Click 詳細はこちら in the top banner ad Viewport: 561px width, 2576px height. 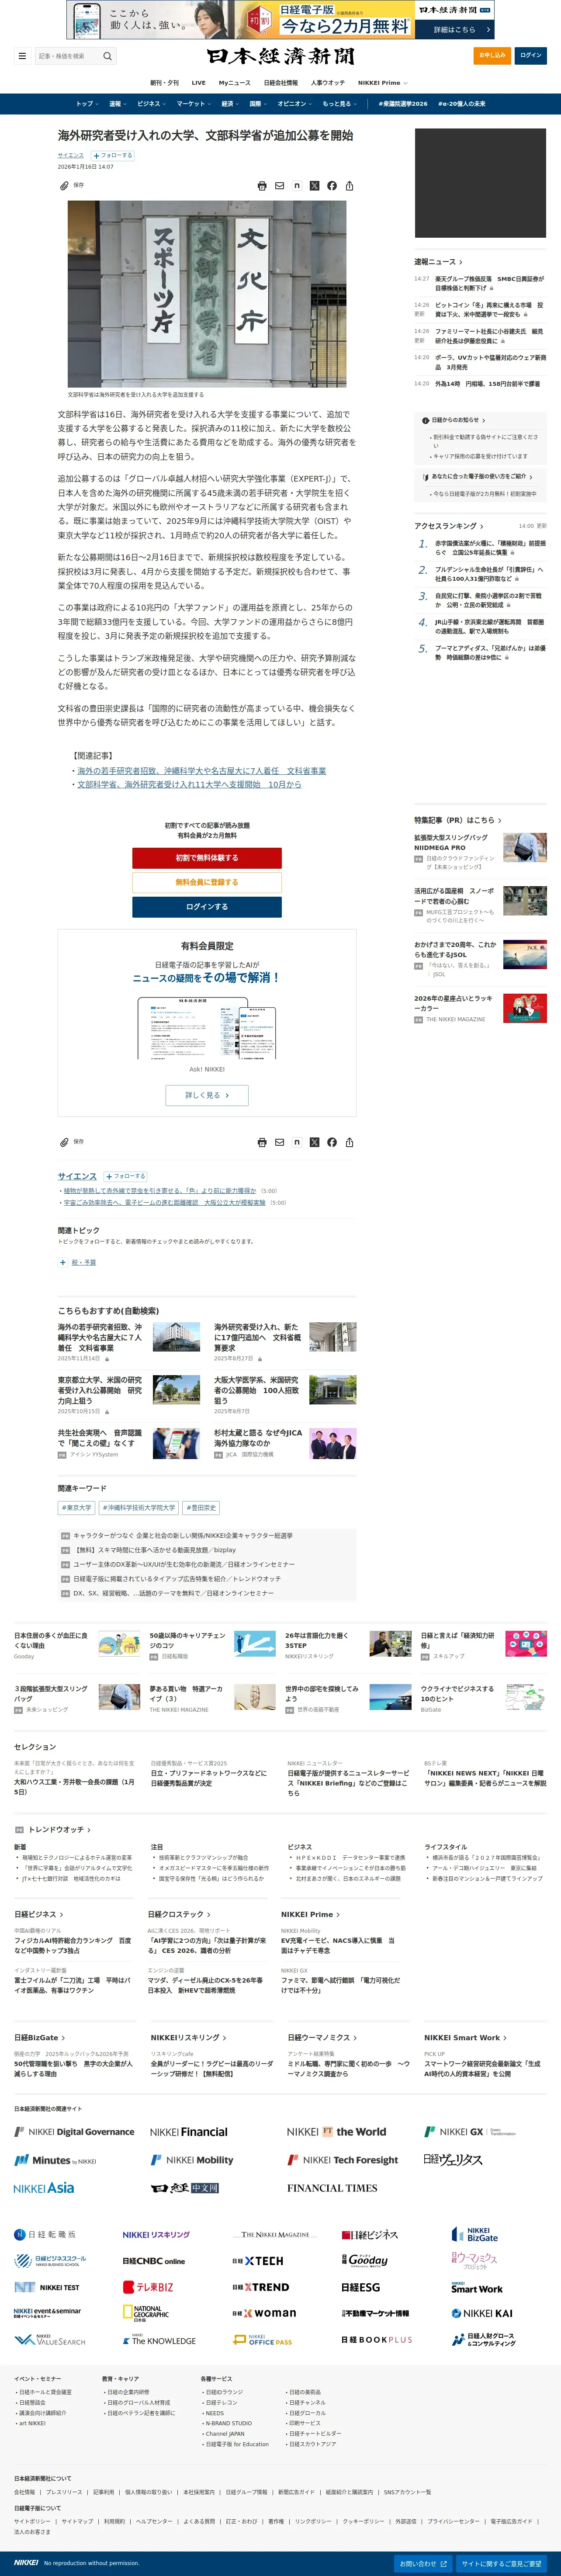click(x=455, y=30)
